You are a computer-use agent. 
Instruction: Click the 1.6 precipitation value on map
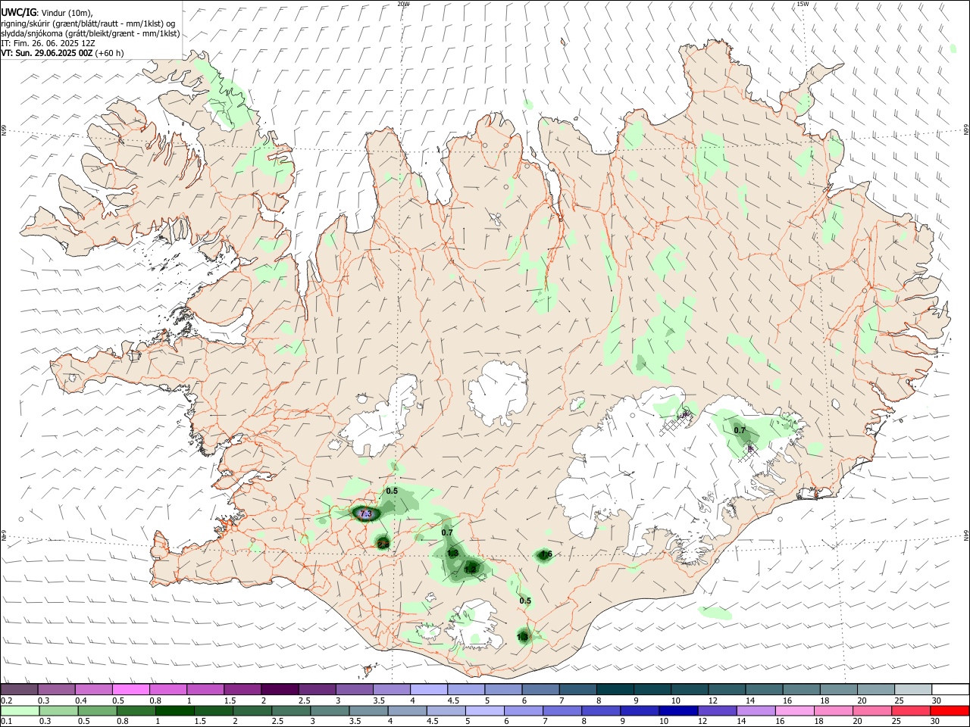546,555
